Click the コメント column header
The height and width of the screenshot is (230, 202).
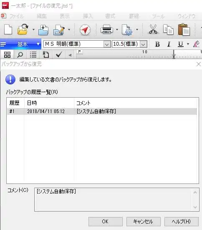[83, 103]
